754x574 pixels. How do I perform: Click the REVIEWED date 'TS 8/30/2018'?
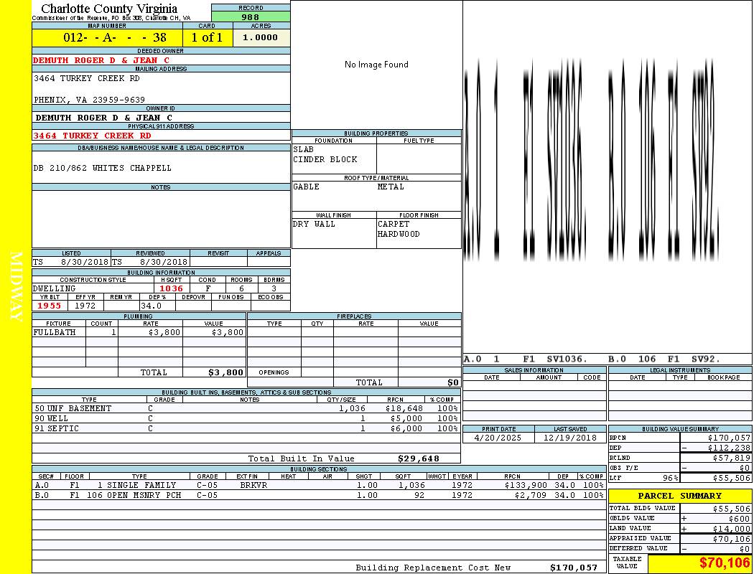pos(150,263)
